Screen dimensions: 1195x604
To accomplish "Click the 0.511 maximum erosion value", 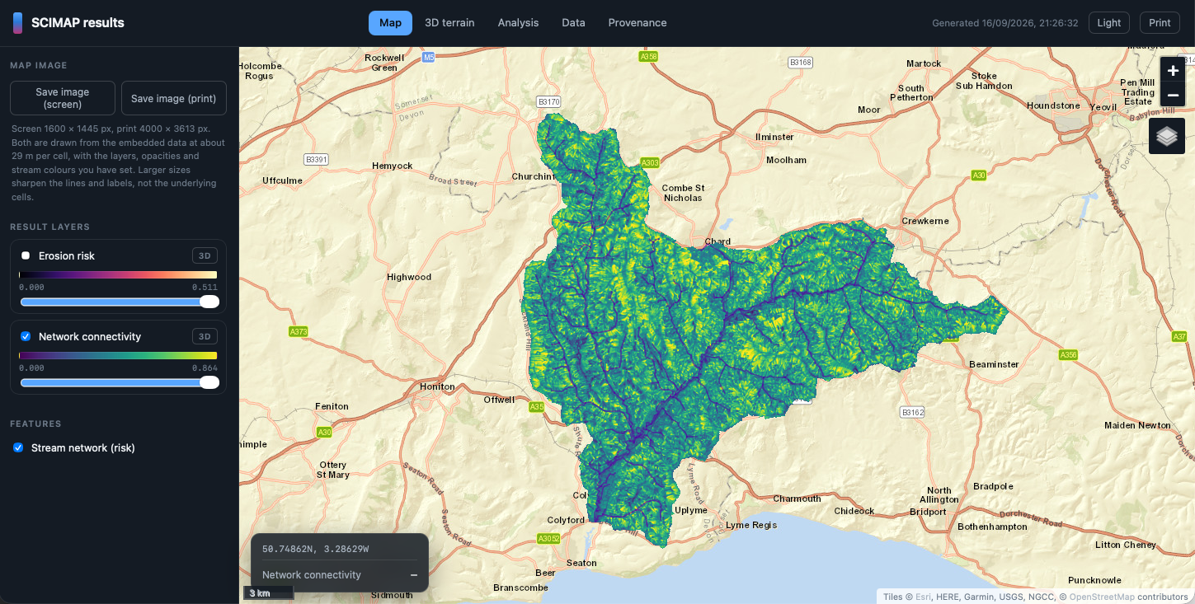I will [205, 288].
